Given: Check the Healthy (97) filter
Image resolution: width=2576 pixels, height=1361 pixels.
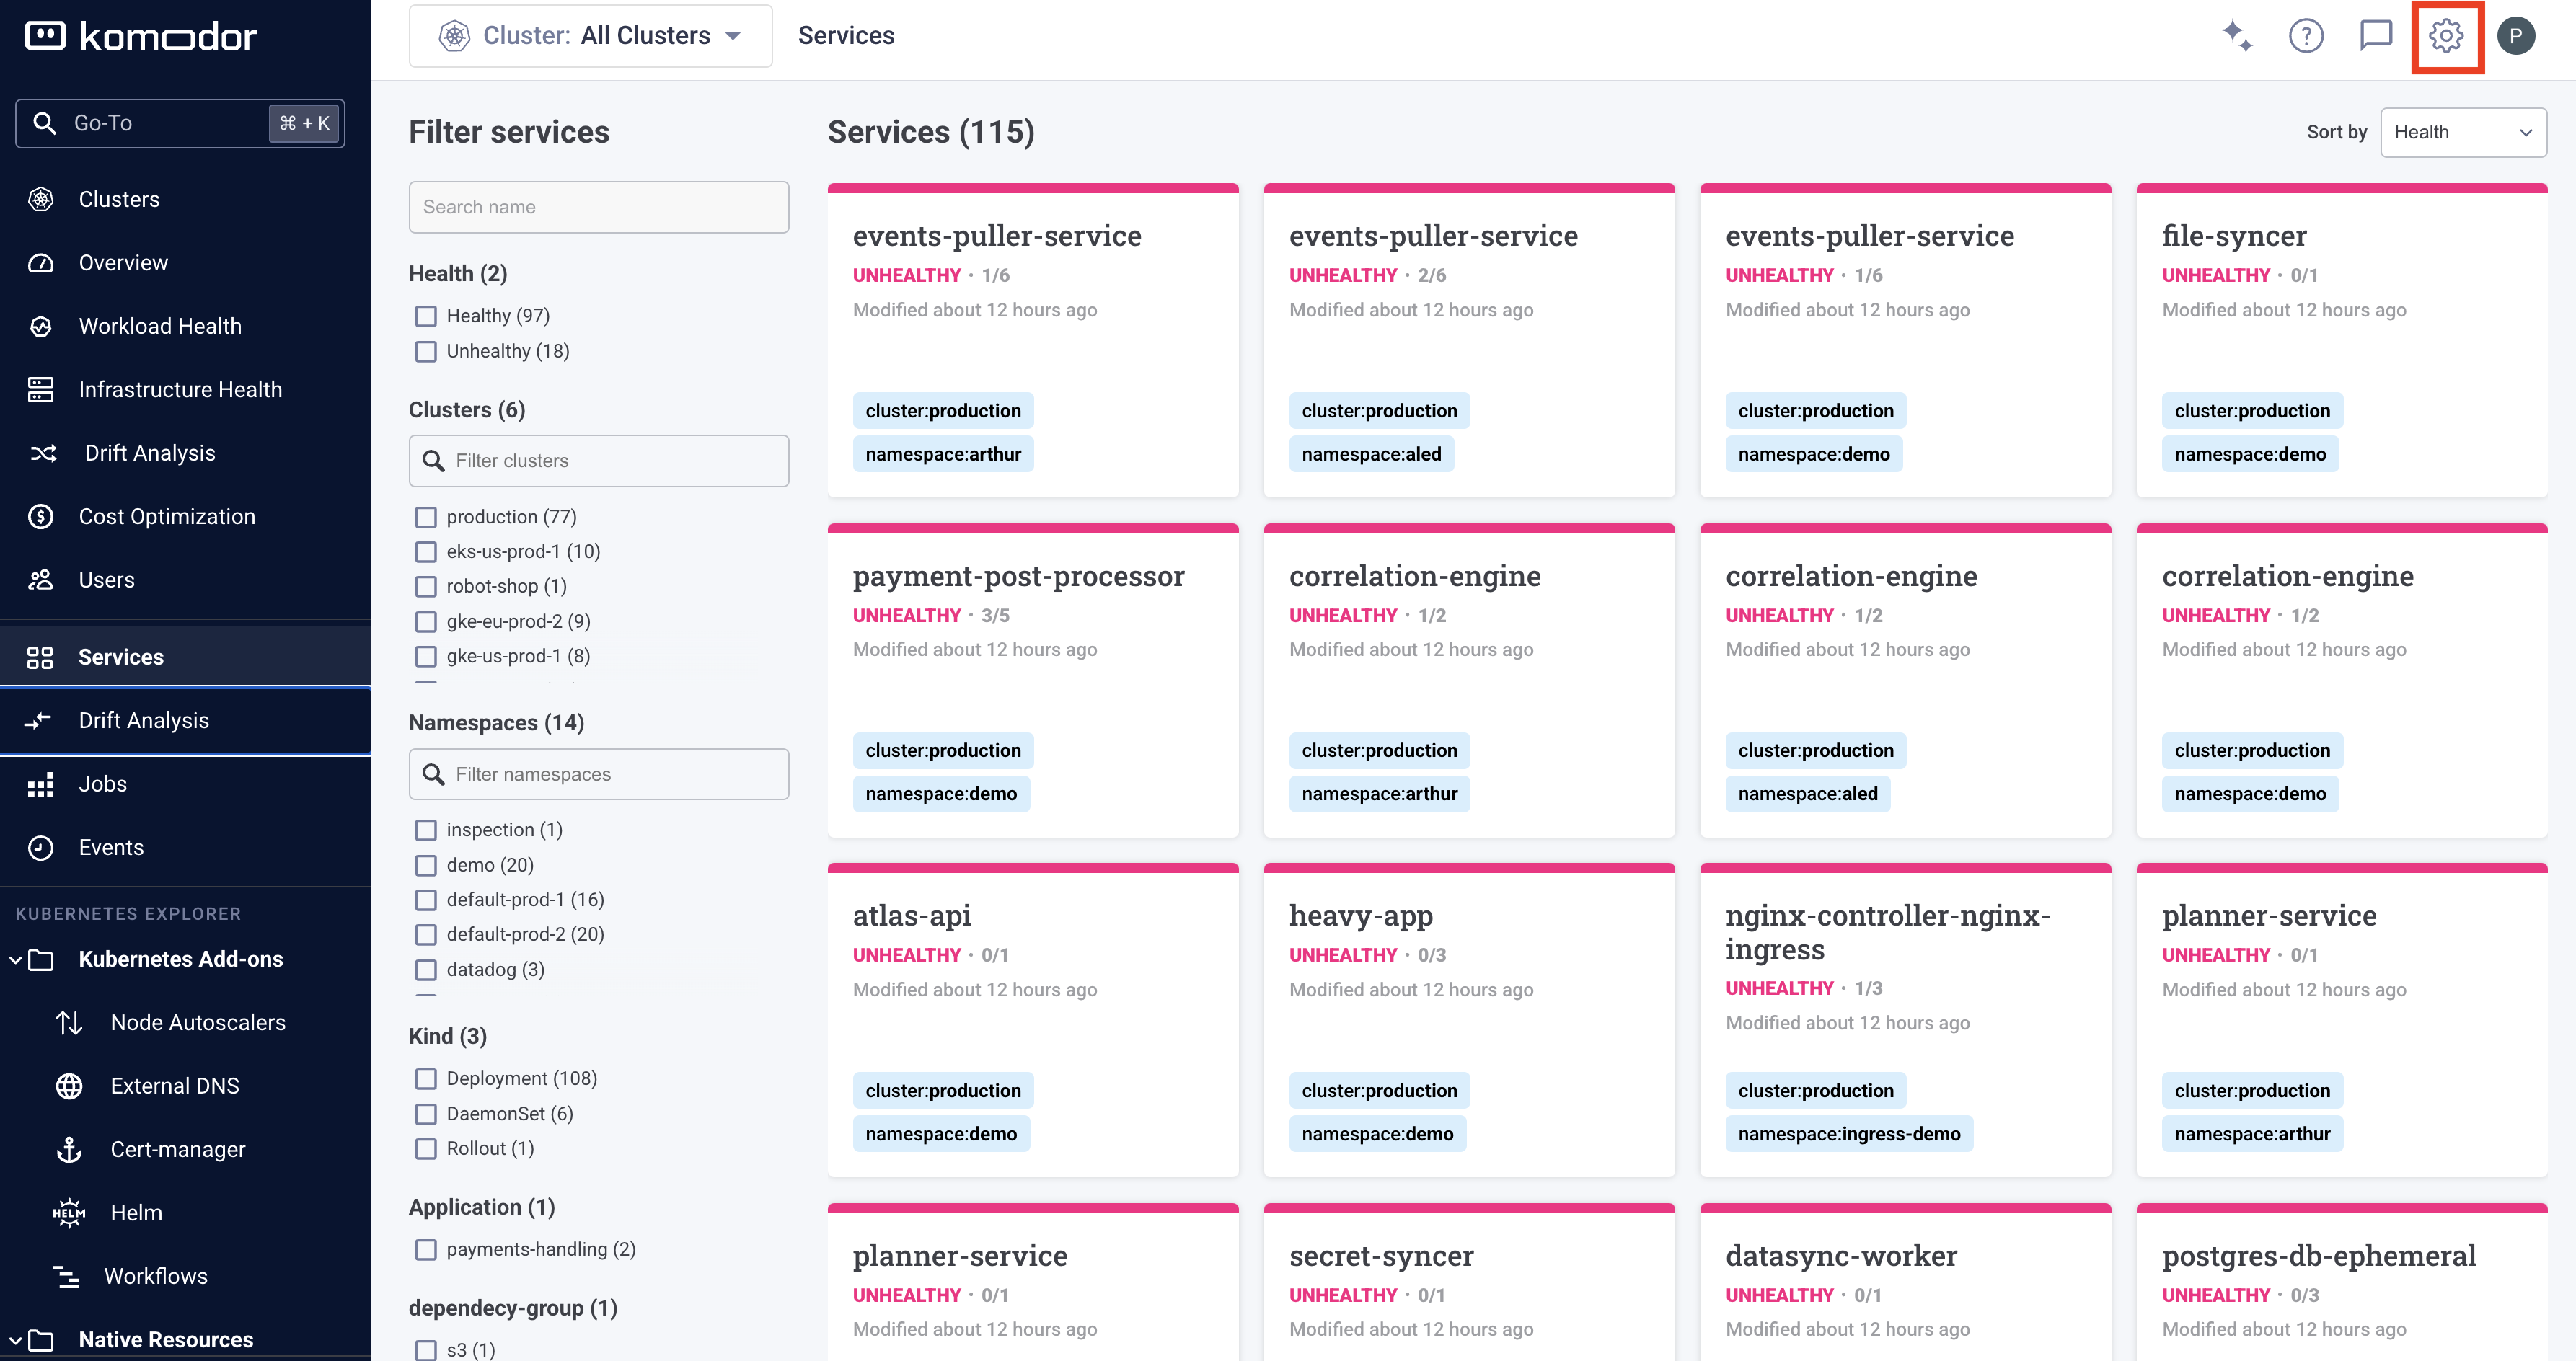Looking at the screenshot, I should [x=426, y=316].
